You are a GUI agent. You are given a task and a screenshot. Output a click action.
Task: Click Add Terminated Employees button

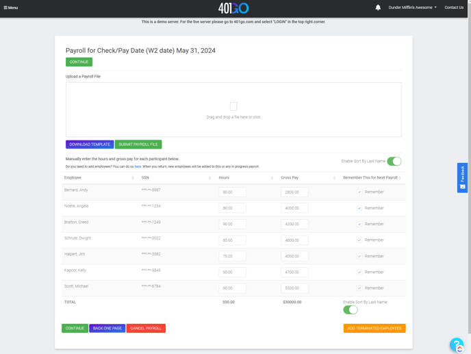coord(374,329)
